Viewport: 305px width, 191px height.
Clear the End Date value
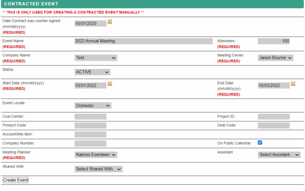click(293, 84)
